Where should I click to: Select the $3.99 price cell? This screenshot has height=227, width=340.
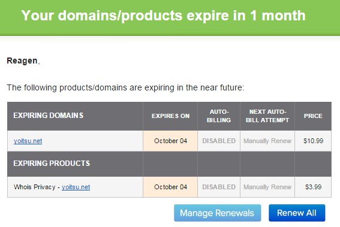point(313,187)
